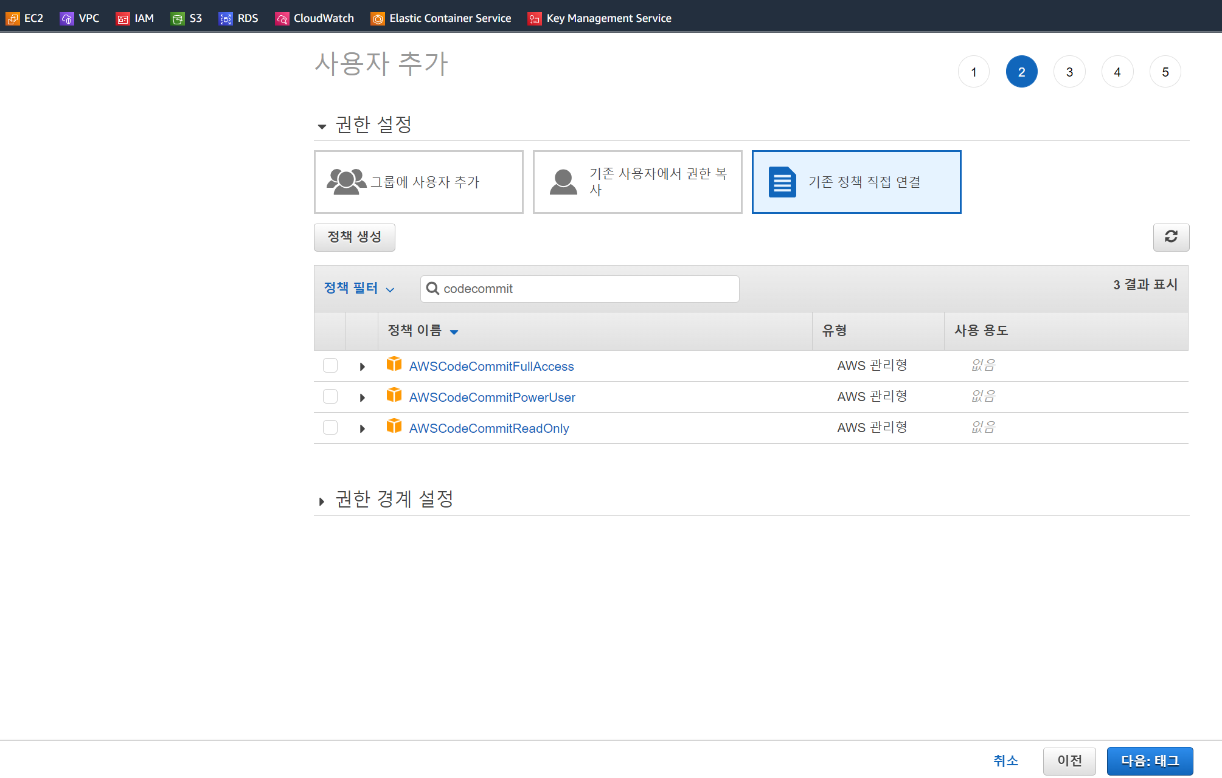
Task: Go to step 3 in wizard
Action: point(1069,72)
